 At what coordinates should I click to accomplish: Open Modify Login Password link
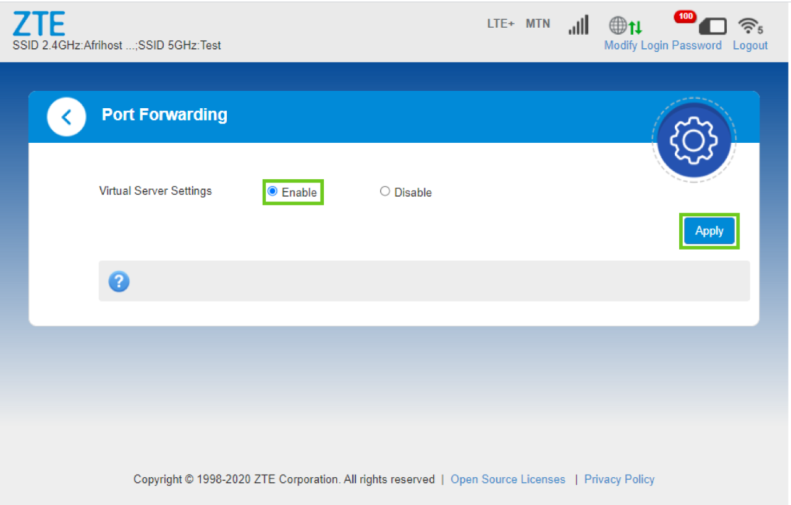tap(662, 45)
